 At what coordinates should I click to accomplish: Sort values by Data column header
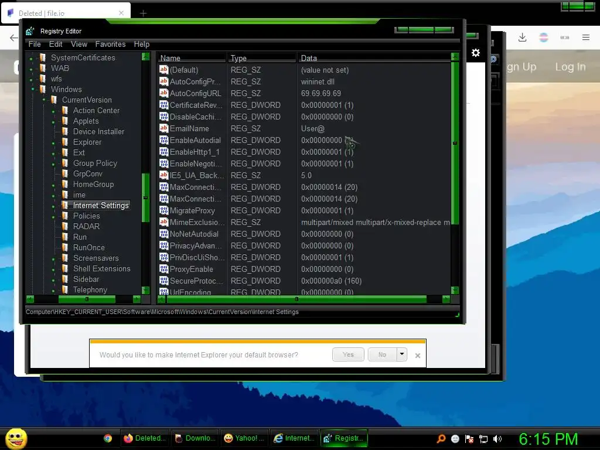(x=374, y=58)
